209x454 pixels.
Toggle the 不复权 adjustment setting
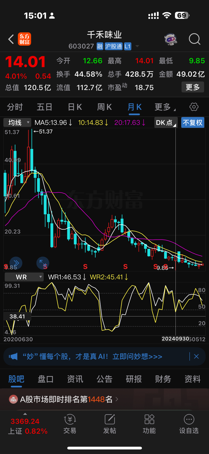[193, 123]
